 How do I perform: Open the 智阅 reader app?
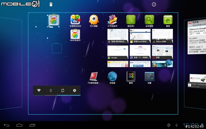[131, 78]
